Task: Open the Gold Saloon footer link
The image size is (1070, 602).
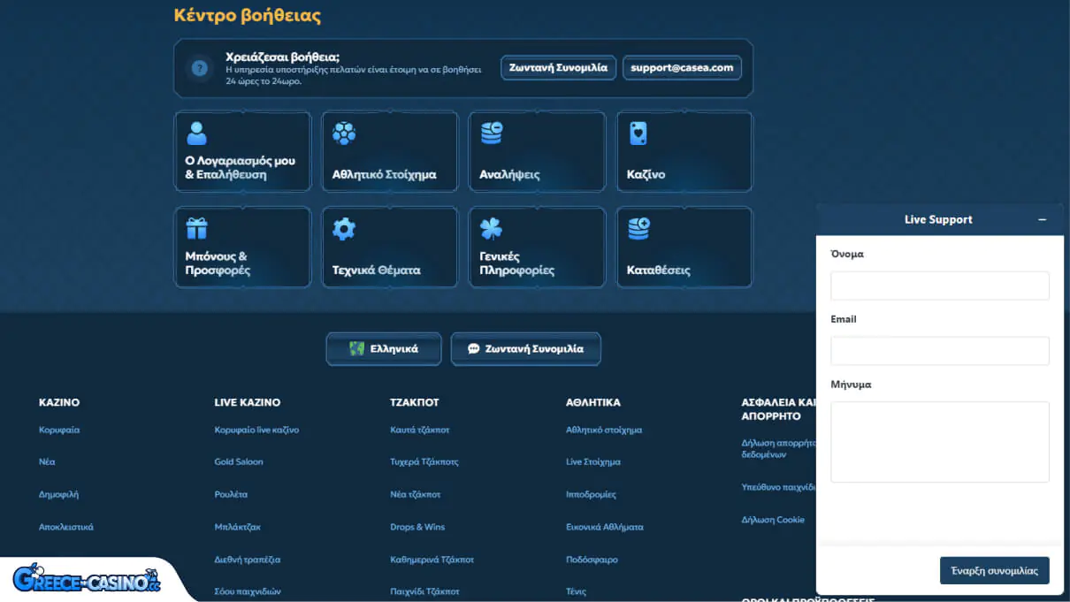Action: [239, 461]
